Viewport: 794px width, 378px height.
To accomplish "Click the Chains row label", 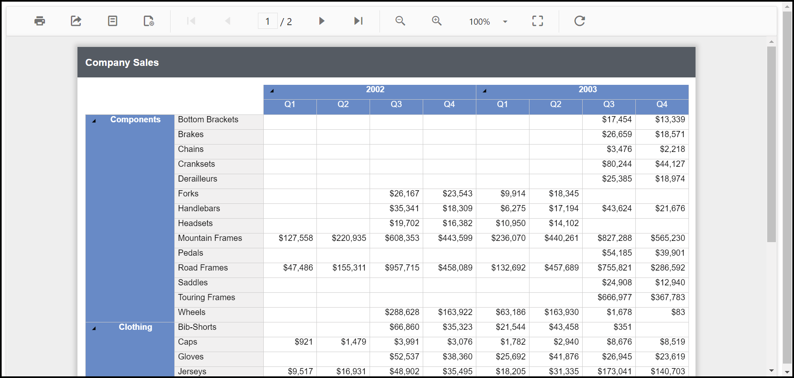I will (191, 149).
